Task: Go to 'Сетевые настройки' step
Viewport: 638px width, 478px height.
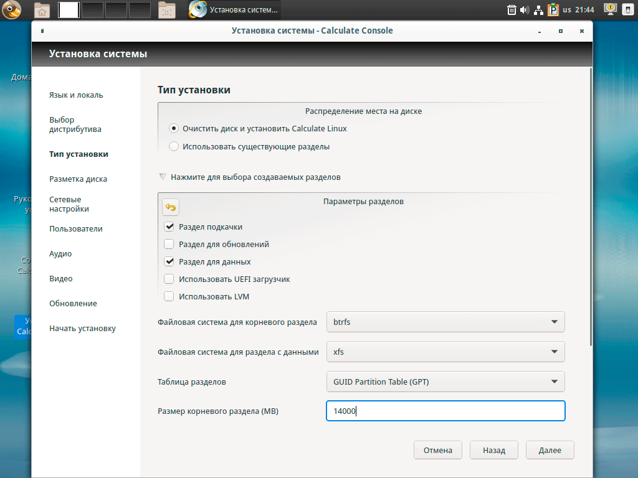Action: 69,204
